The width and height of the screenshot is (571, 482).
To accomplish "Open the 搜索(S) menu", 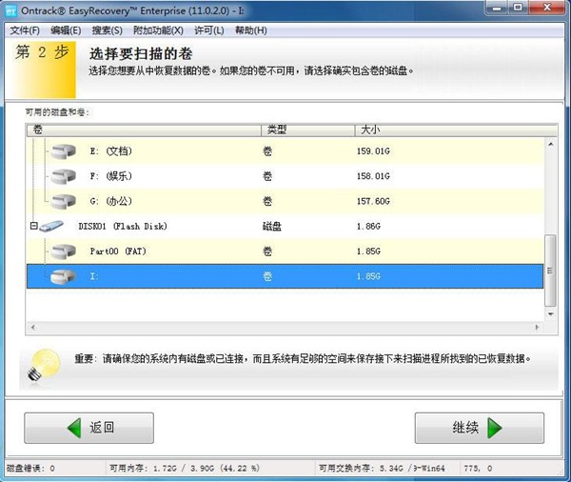I will 107,30.
